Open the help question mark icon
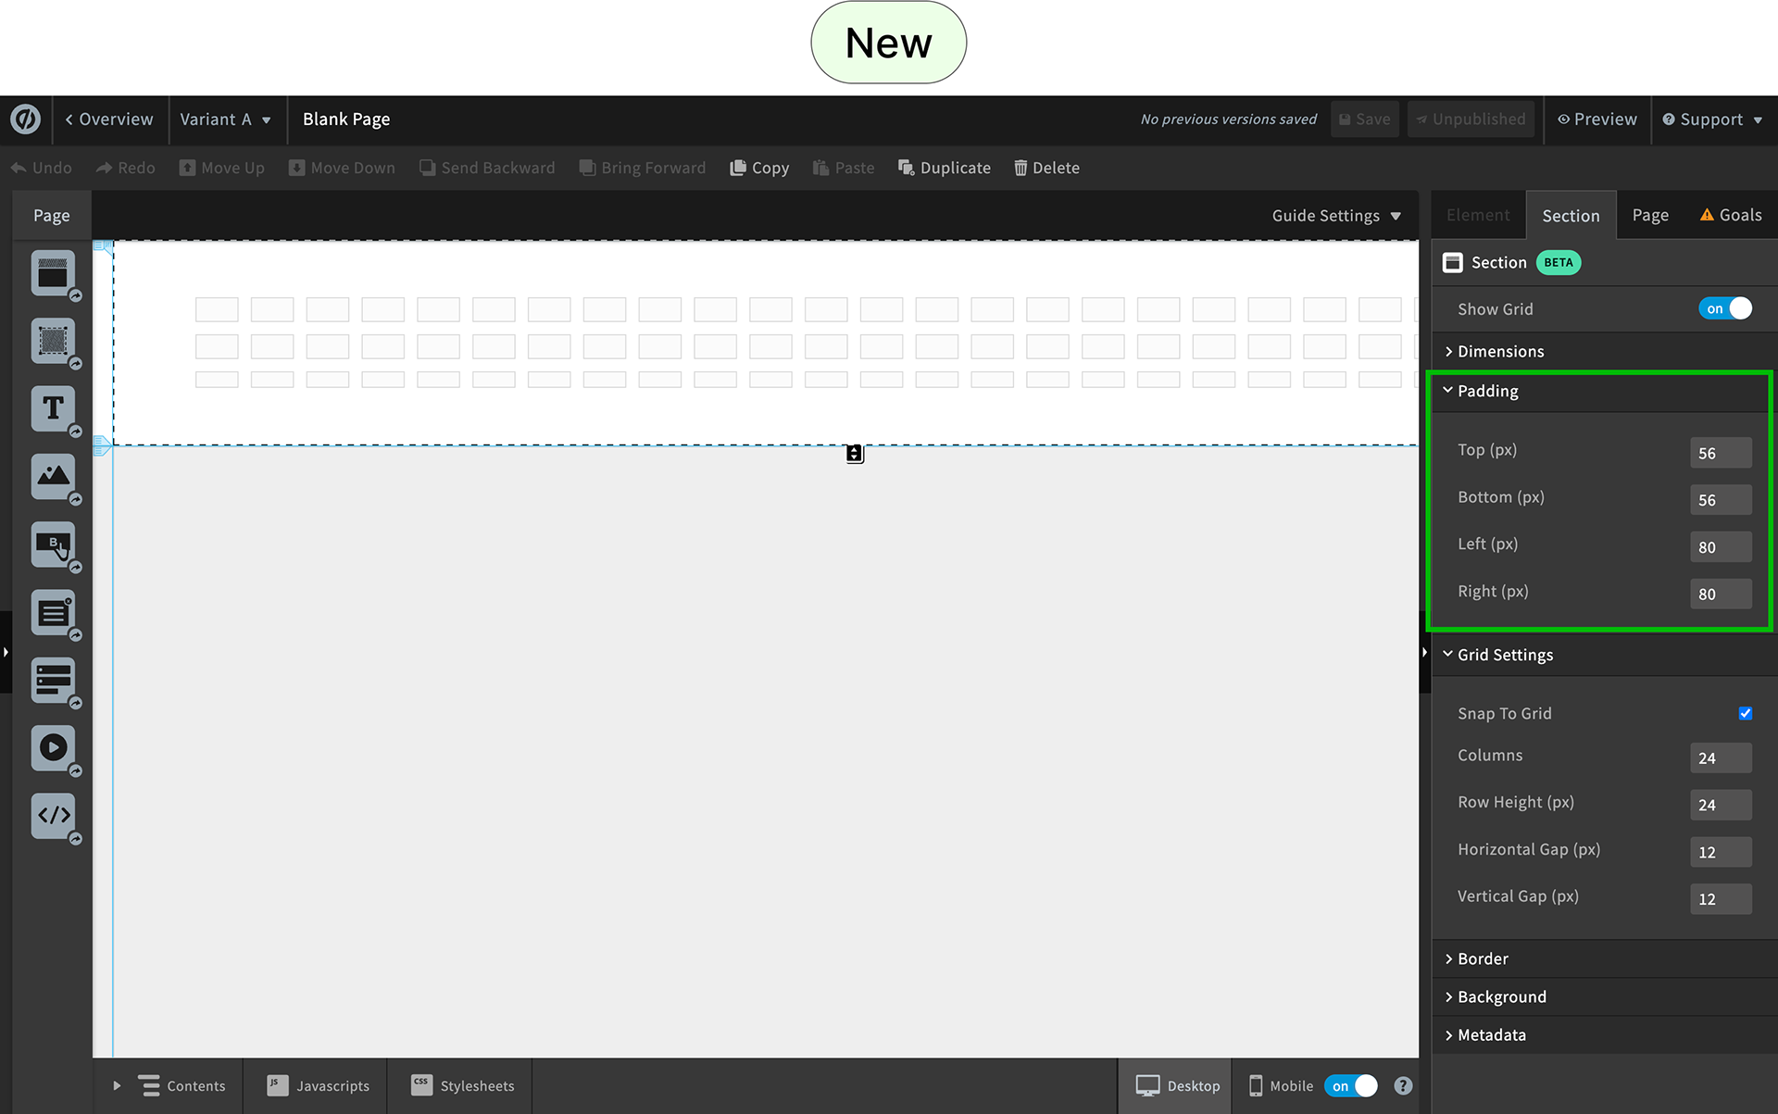The image size is (1778, 1114). pyautogui.click(x=1403, y=1085)
